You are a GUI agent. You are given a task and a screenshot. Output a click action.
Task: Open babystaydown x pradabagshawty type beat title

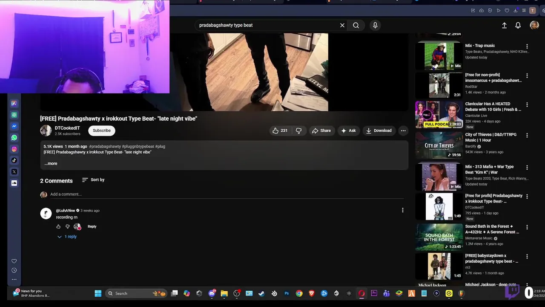(x=492, y=258)
